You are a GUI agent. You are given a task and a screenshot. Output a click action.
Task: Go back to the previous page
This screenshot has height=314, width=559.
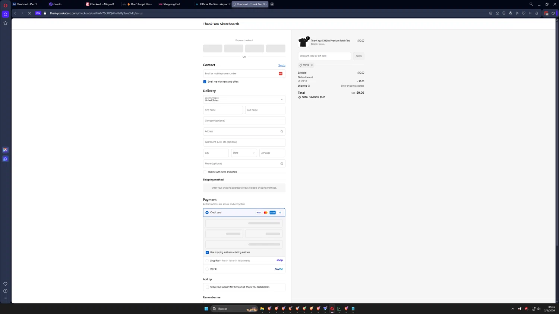tap(15, 13)
